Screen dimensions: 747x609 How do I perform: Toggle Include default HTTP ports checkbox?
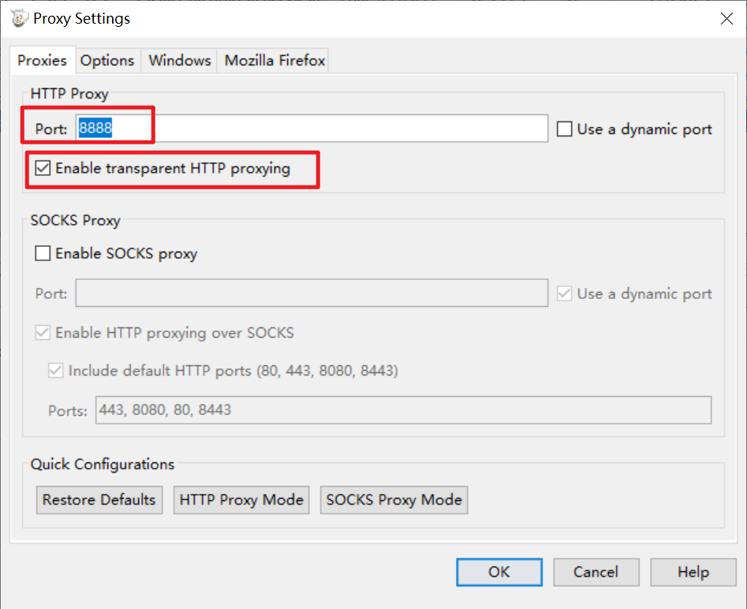56,370
